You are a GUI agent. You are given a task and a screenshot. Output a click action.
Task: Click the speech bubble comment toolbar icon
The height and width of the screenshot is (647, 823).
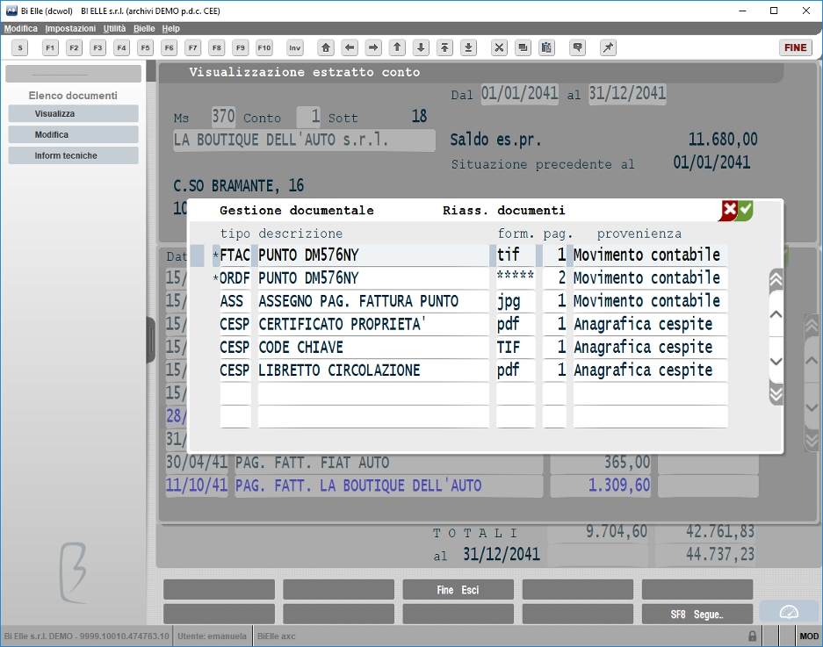(x=577, y=47)
